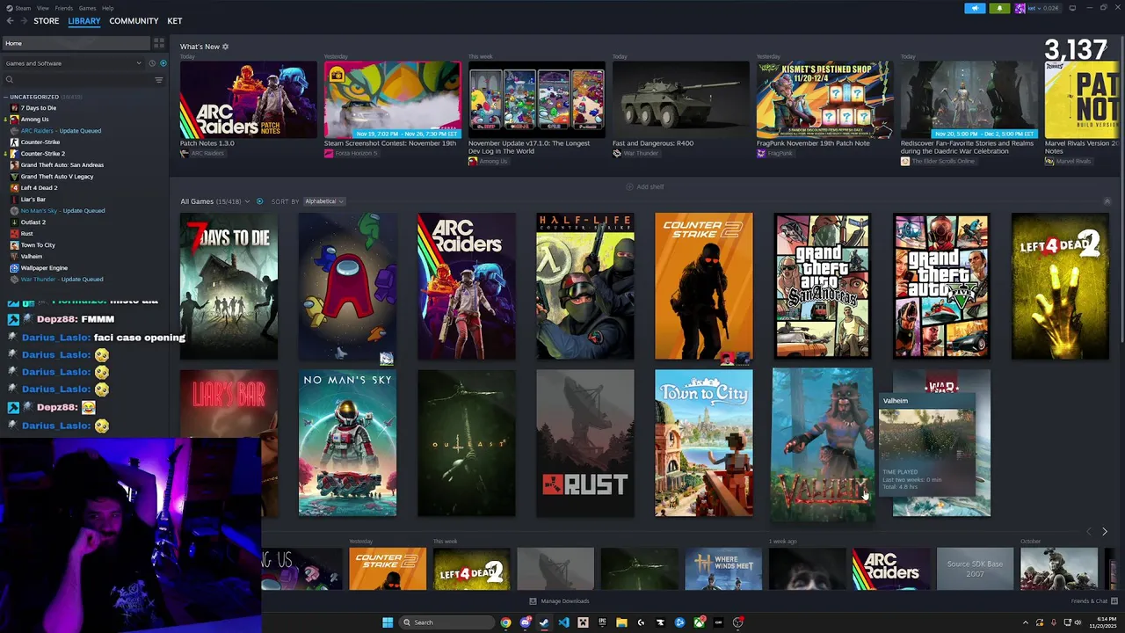Open the Among Us game cover

[347, 286]
